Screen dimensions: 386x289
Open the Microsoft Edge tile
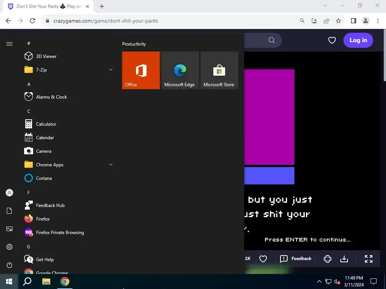coord(180,70)
